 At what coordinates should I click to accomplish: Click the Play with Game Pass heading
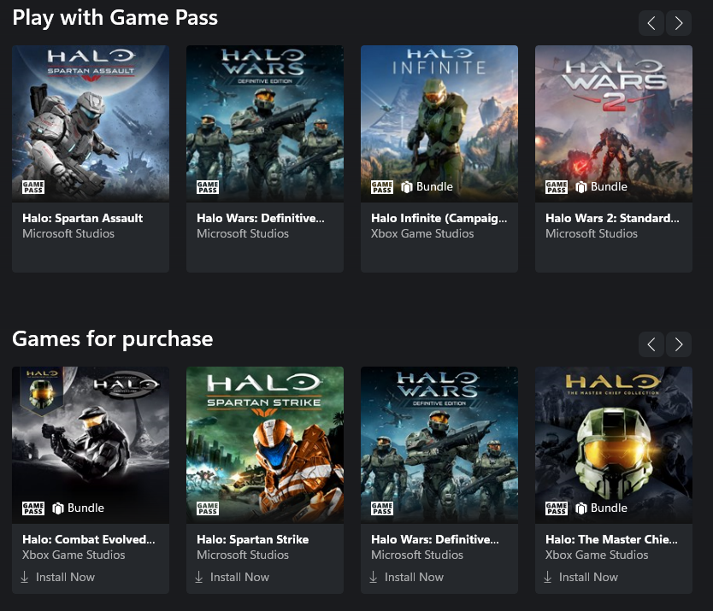pyautogui.click(x=115, y=18)
